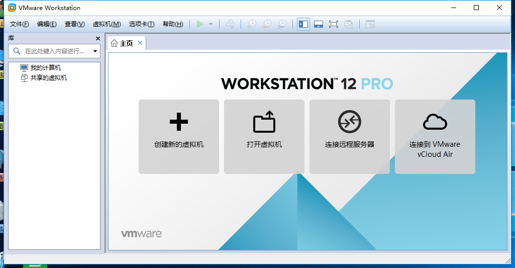
Task: Open the Snapshot Manager toolbar icon
Action: (282, 24)
